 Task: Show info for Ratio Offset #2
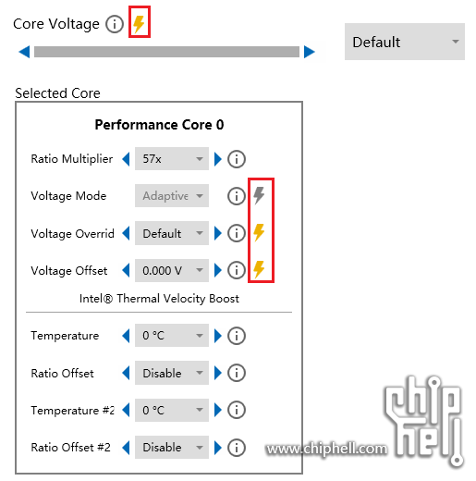(x=237, y=448)
